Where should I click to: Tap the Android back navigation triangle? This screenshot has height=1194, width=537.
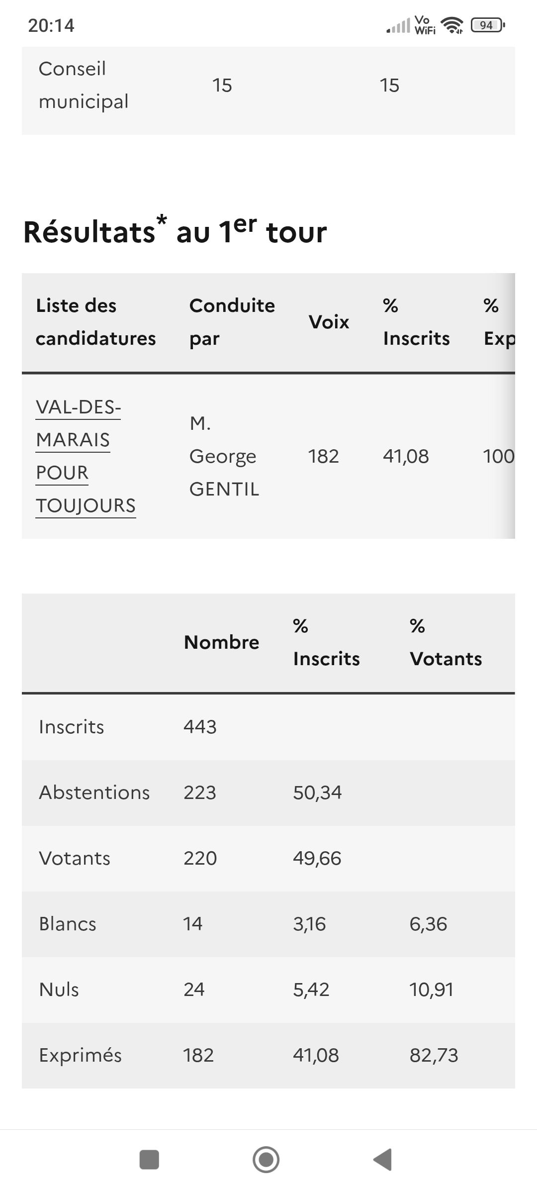[x=383, y=1159]
